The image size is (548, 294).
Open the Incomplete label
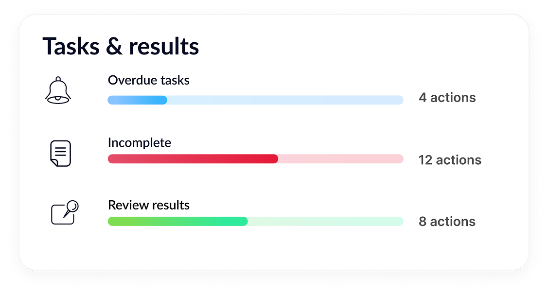(x=140, y=143)
